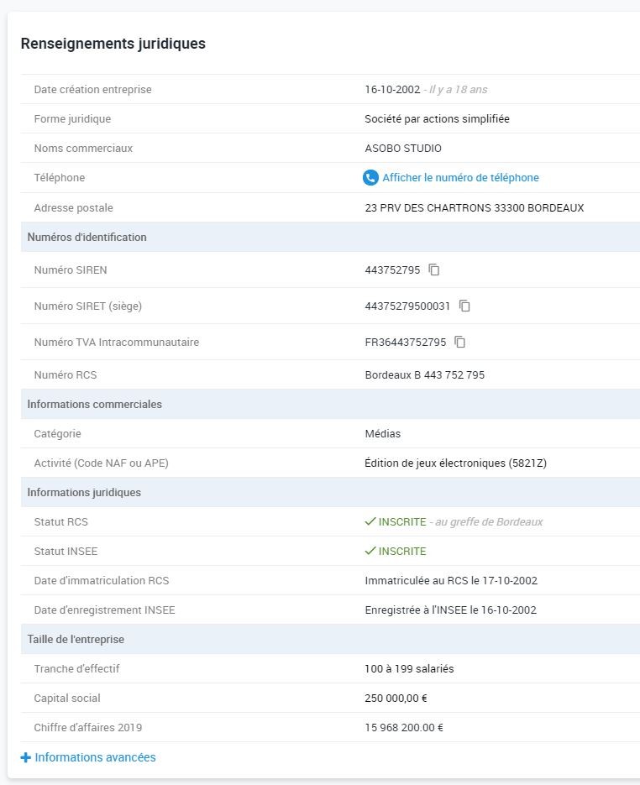
Task: Click the Numéros d'identification section header
Action: 87,237
